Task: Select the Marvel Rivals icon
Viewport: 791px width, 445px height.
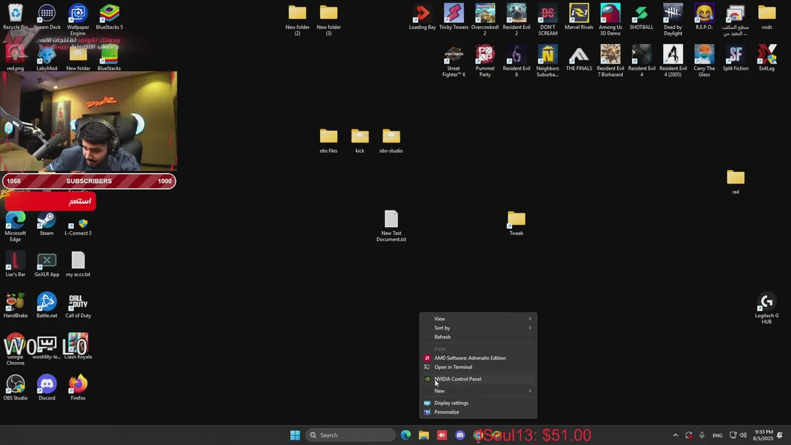Action: click(579, 17)
